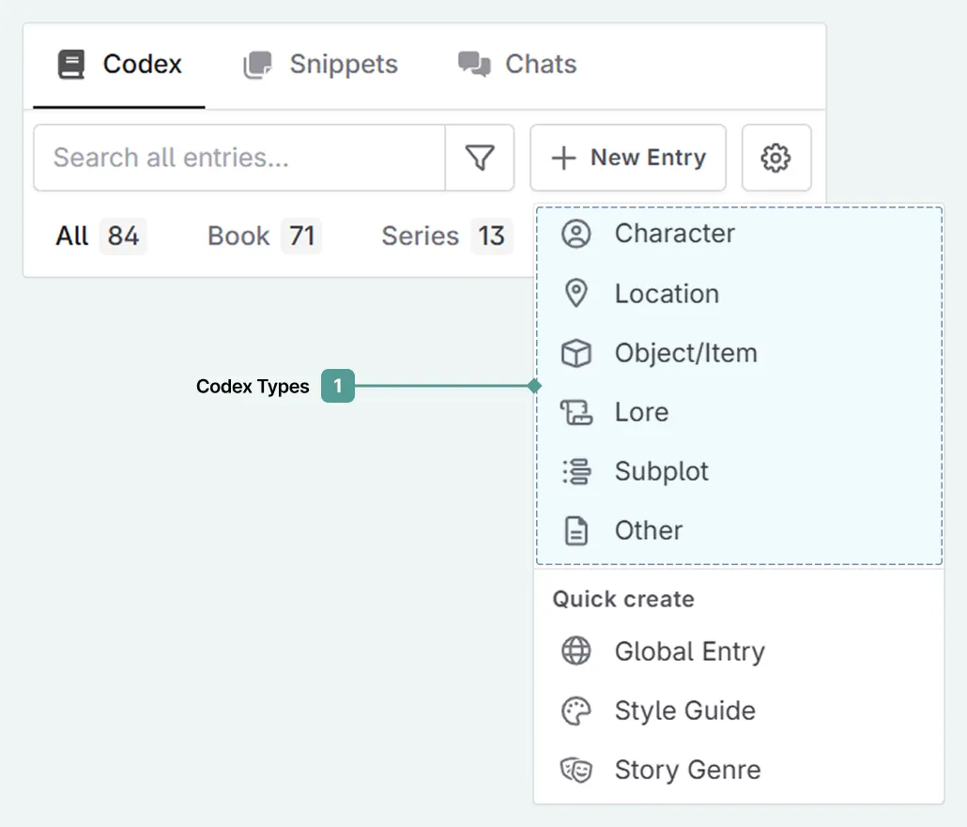Click the Global Entry globe icon
The height and width of the screenshot is (827, 967).
click(x=576, y=651)
